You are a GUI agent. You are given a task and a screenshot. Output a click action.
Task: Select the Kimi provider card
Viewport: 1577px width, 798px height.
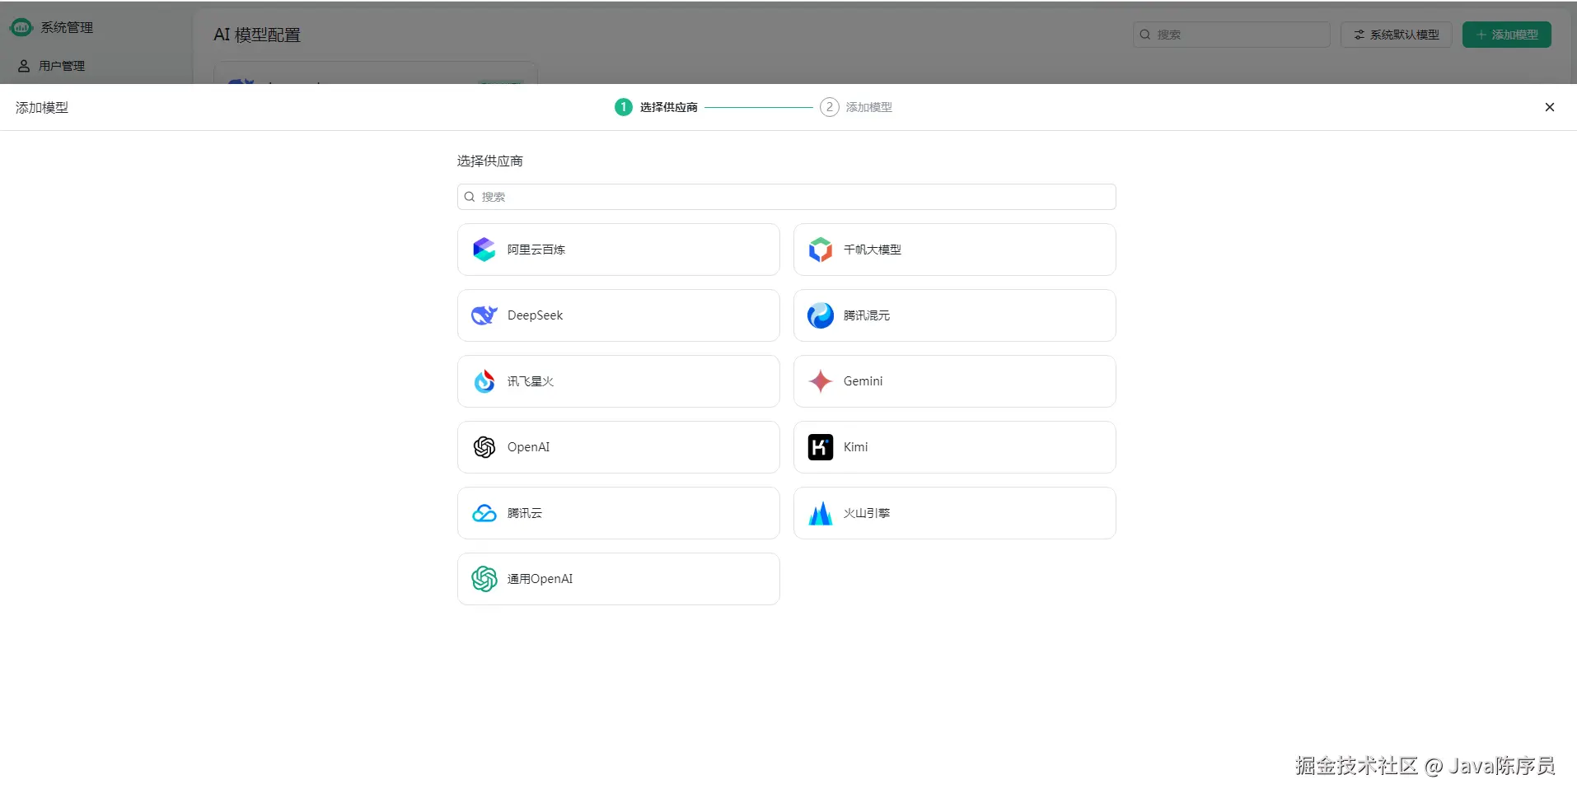click(955, 447)
